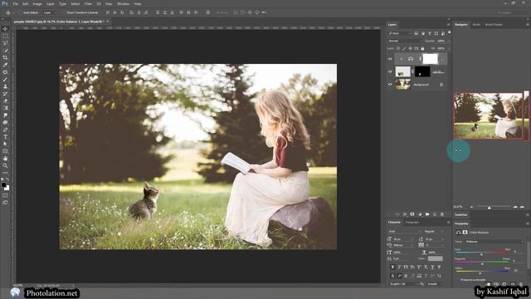531x299 pixels.
Task: Open the Image menu
Action: coord(37,3)
